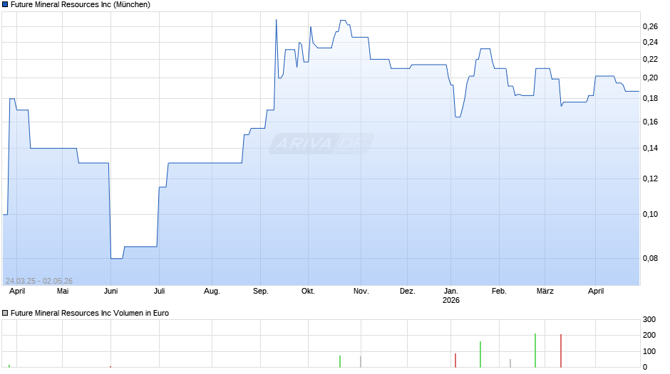This screenshot has height=374, width=670.
Task: Click the tall red volume bar in March
Action: (x=561, y=351)
